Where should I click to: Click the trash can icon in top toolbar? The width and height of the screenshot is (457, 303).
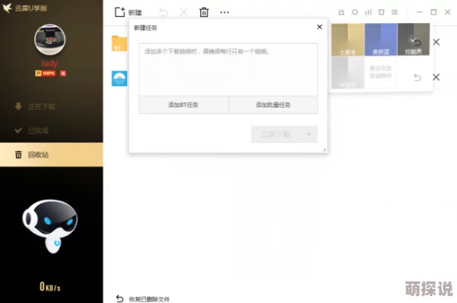point(204,12)
